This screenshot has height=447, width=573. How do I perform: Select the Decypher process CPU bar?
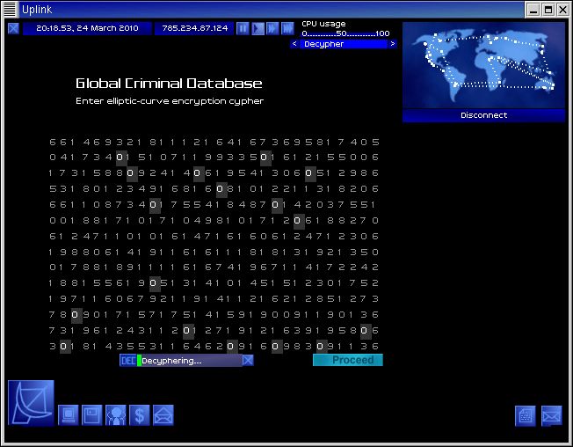pyautogui.click(x=343, y=44)
